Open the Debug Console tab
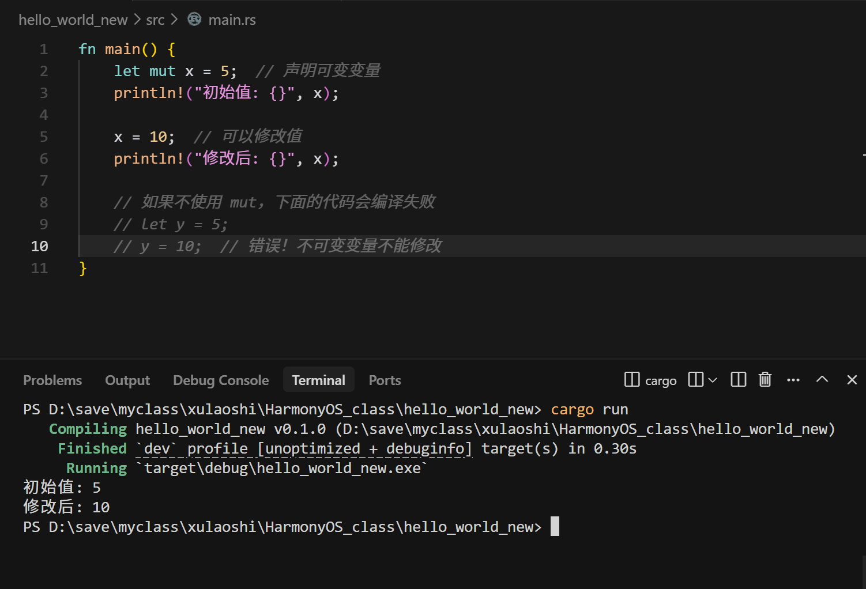The image size is (866, 589). tap(221, 380)
